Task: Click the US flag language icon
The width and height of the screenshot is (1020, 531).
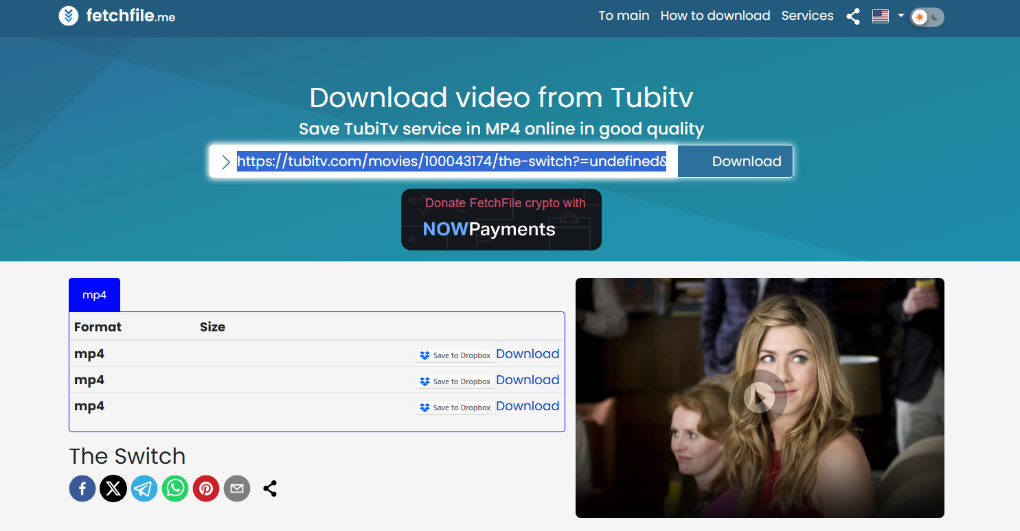Action: [881, 16]
